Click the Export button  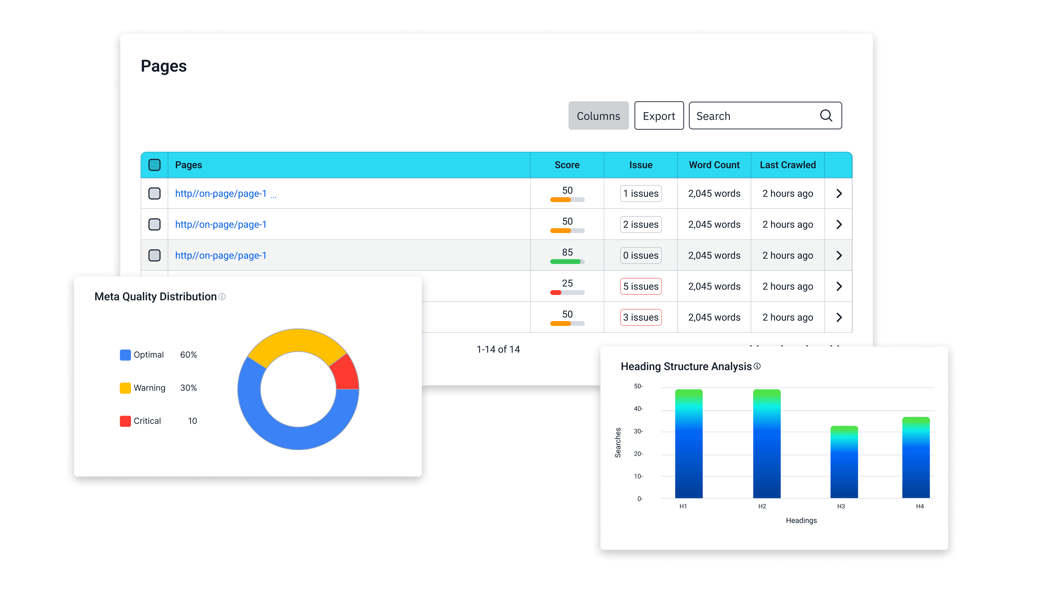[x=658, y=116]
